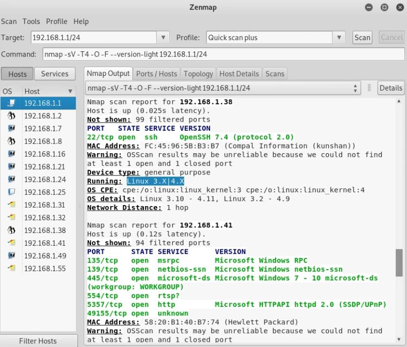Click the output scroll up arrow

(399, 101)
